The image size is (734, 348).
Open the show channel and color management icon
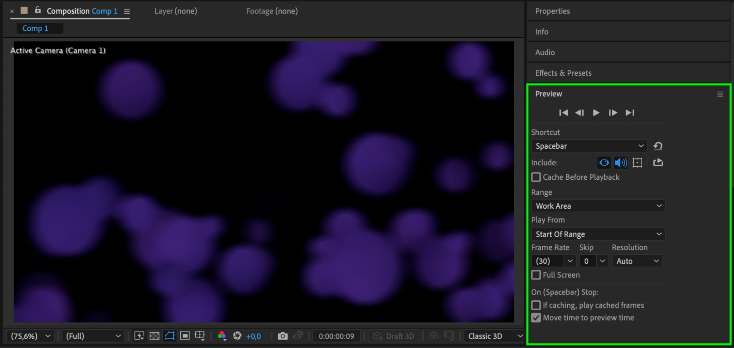click(x=222, y=336)
